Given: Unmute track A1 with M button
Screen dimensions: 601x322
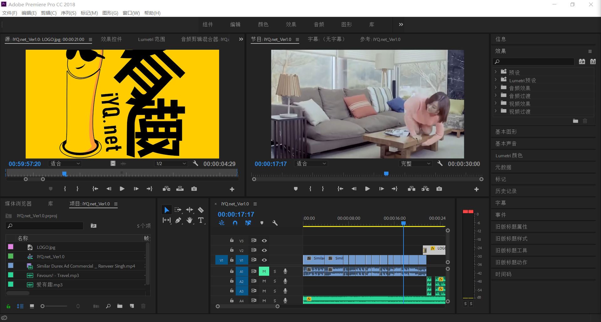Looking at the screenshot, I should pyautogui.click(x=264, y=271).
